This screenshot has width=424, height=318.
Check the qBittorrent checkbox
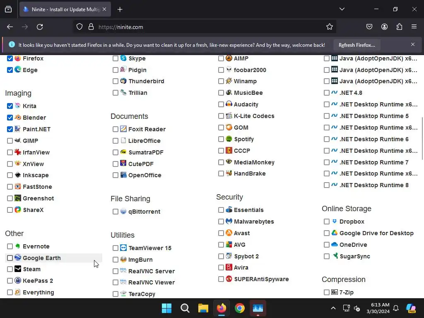coord(116,212)
